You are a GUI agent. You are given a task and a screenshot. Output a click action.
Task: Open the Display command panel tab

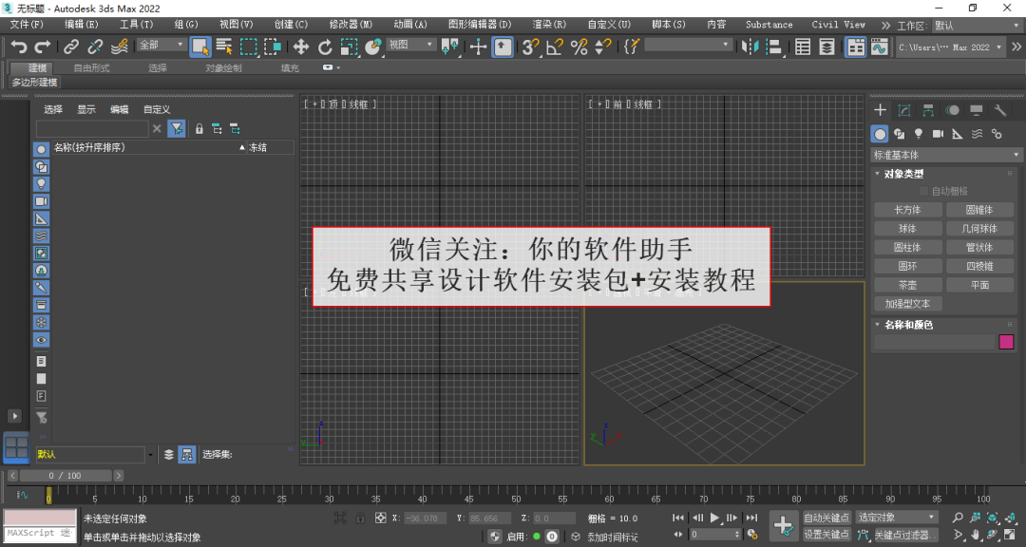pos(977,110)
